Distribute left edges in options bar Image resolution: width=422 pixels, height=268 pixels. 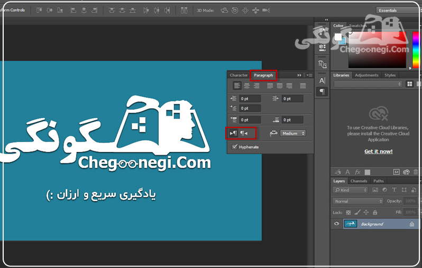tap(146, 10)
